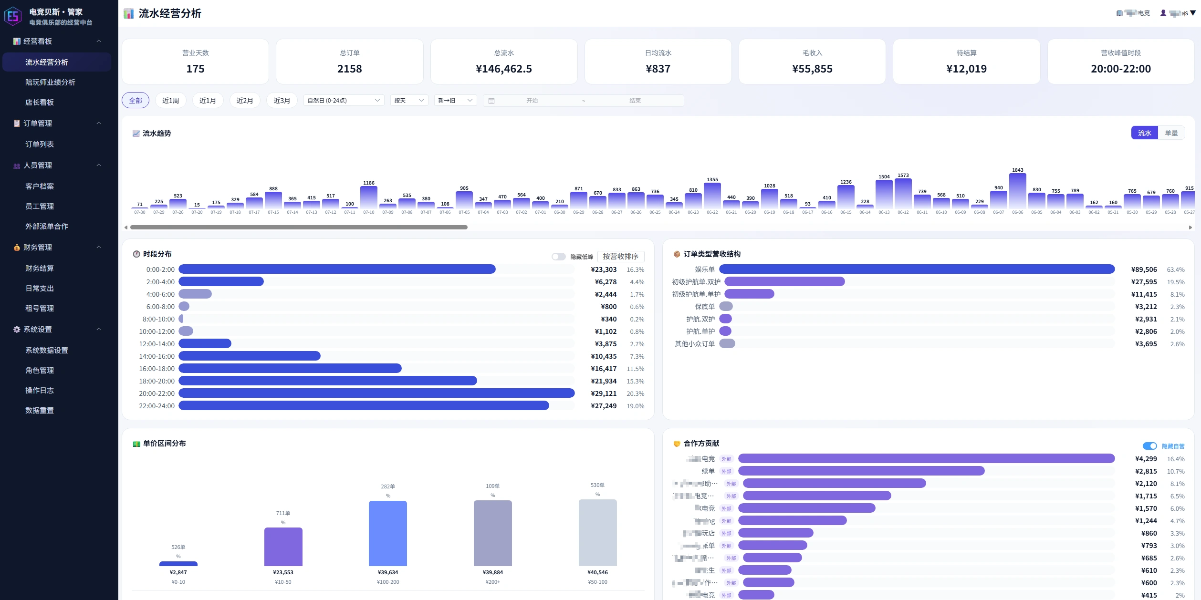Open 员工管理 page link
1201x600 pixels.
tap(57, 207)
